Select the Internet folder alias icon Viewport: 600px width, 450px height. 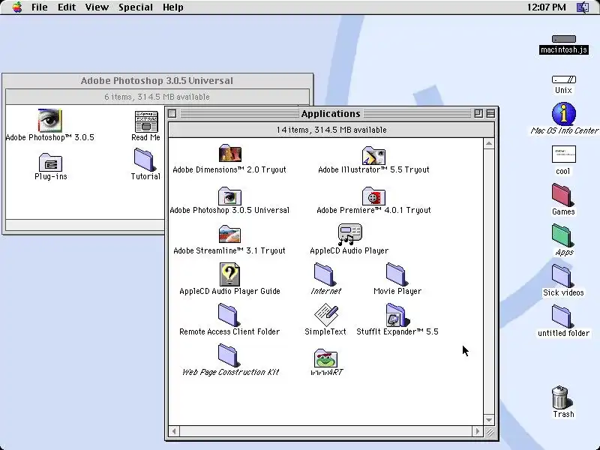pos(325,274)
